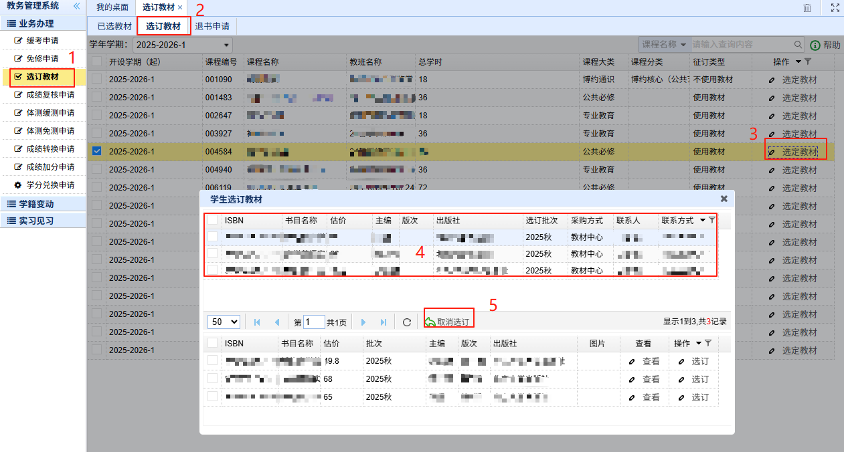Open the page size dropdown showing 50
This screenshot has width=844, height=452.
point(224,322)
